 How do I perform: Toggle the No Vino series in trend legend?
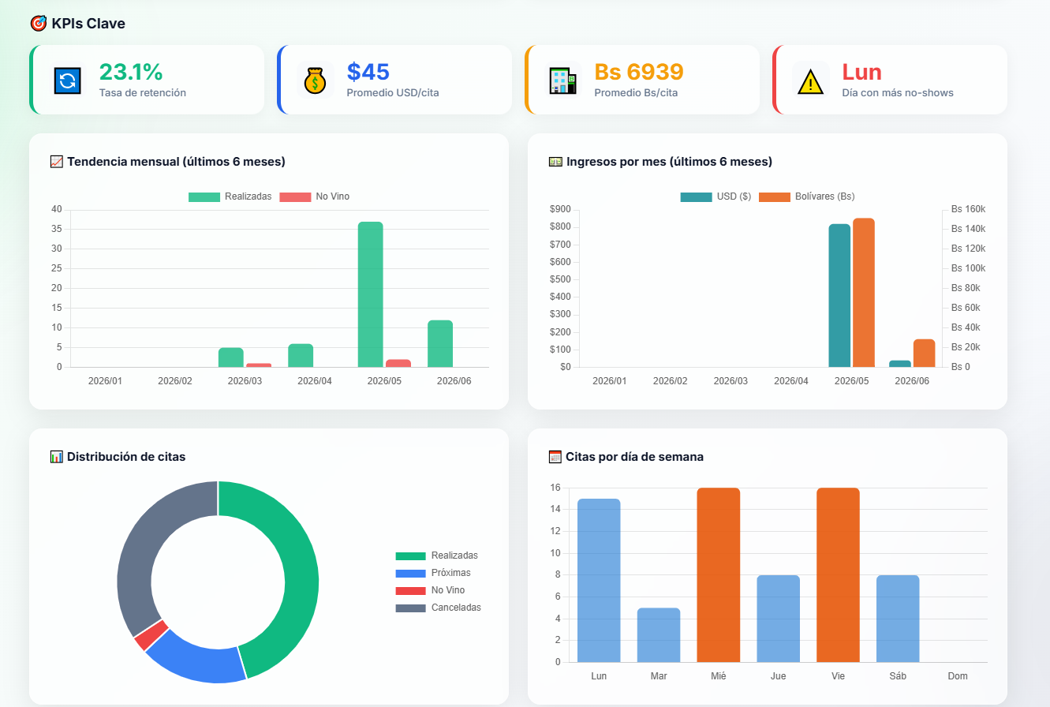click(x=315, y=196)
